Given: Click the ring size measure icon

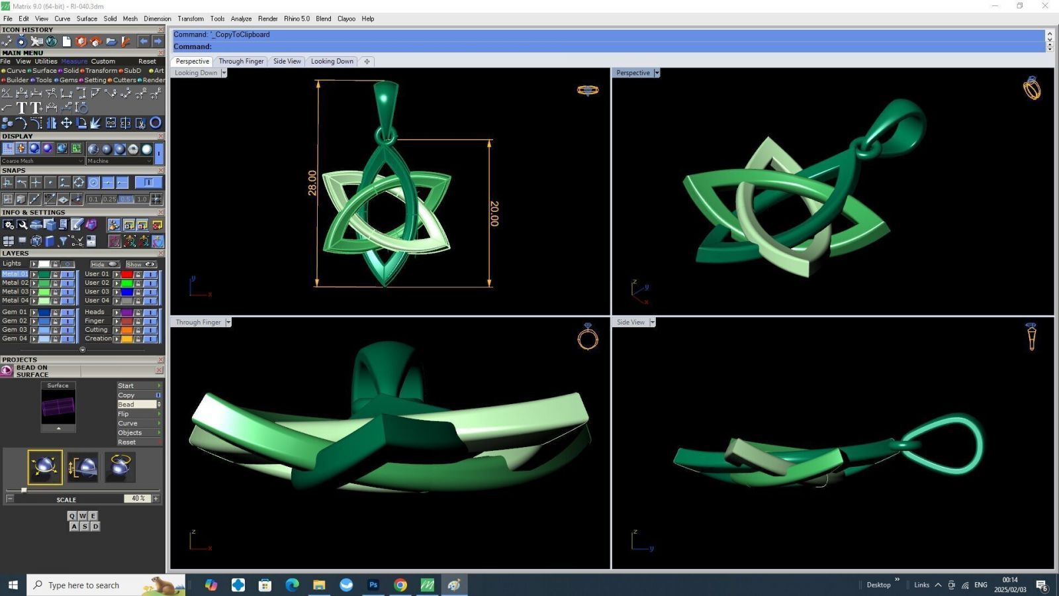Looking at the screenshot, I should click(x=81, y=108).
